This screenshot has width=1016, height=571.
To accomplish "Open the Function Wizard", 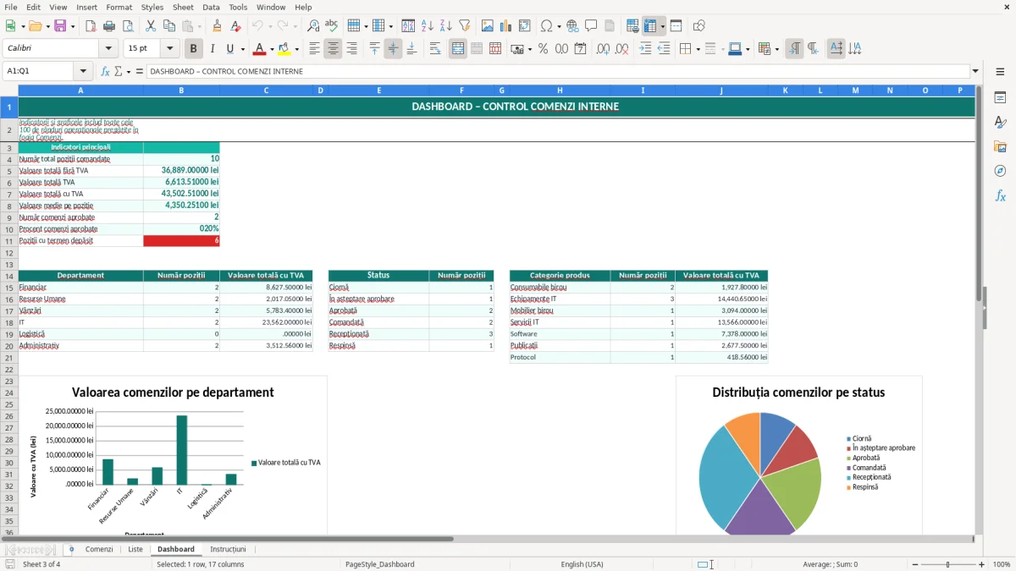I will 105,71.
